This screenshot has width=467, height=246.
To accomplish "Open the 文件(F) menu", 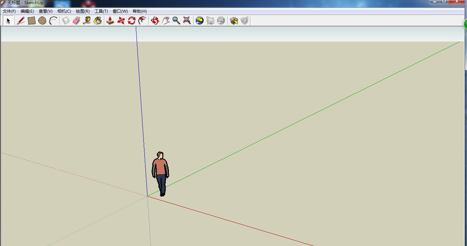I will click(x=9, y=11).
